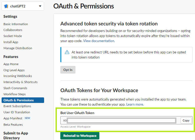Open App Home feature page
195x140 pixels.
tap(11, 64)
